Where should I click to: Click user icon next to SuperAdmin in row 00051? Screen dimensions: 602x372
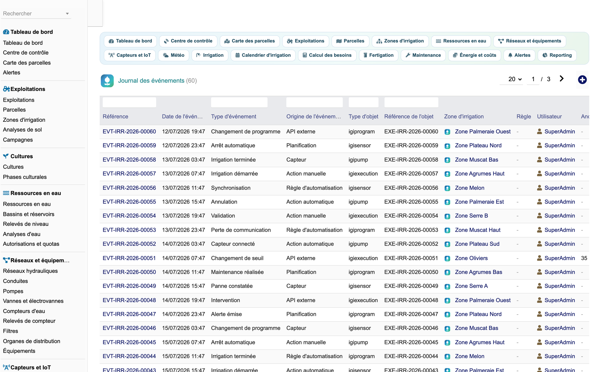point(540,258)
